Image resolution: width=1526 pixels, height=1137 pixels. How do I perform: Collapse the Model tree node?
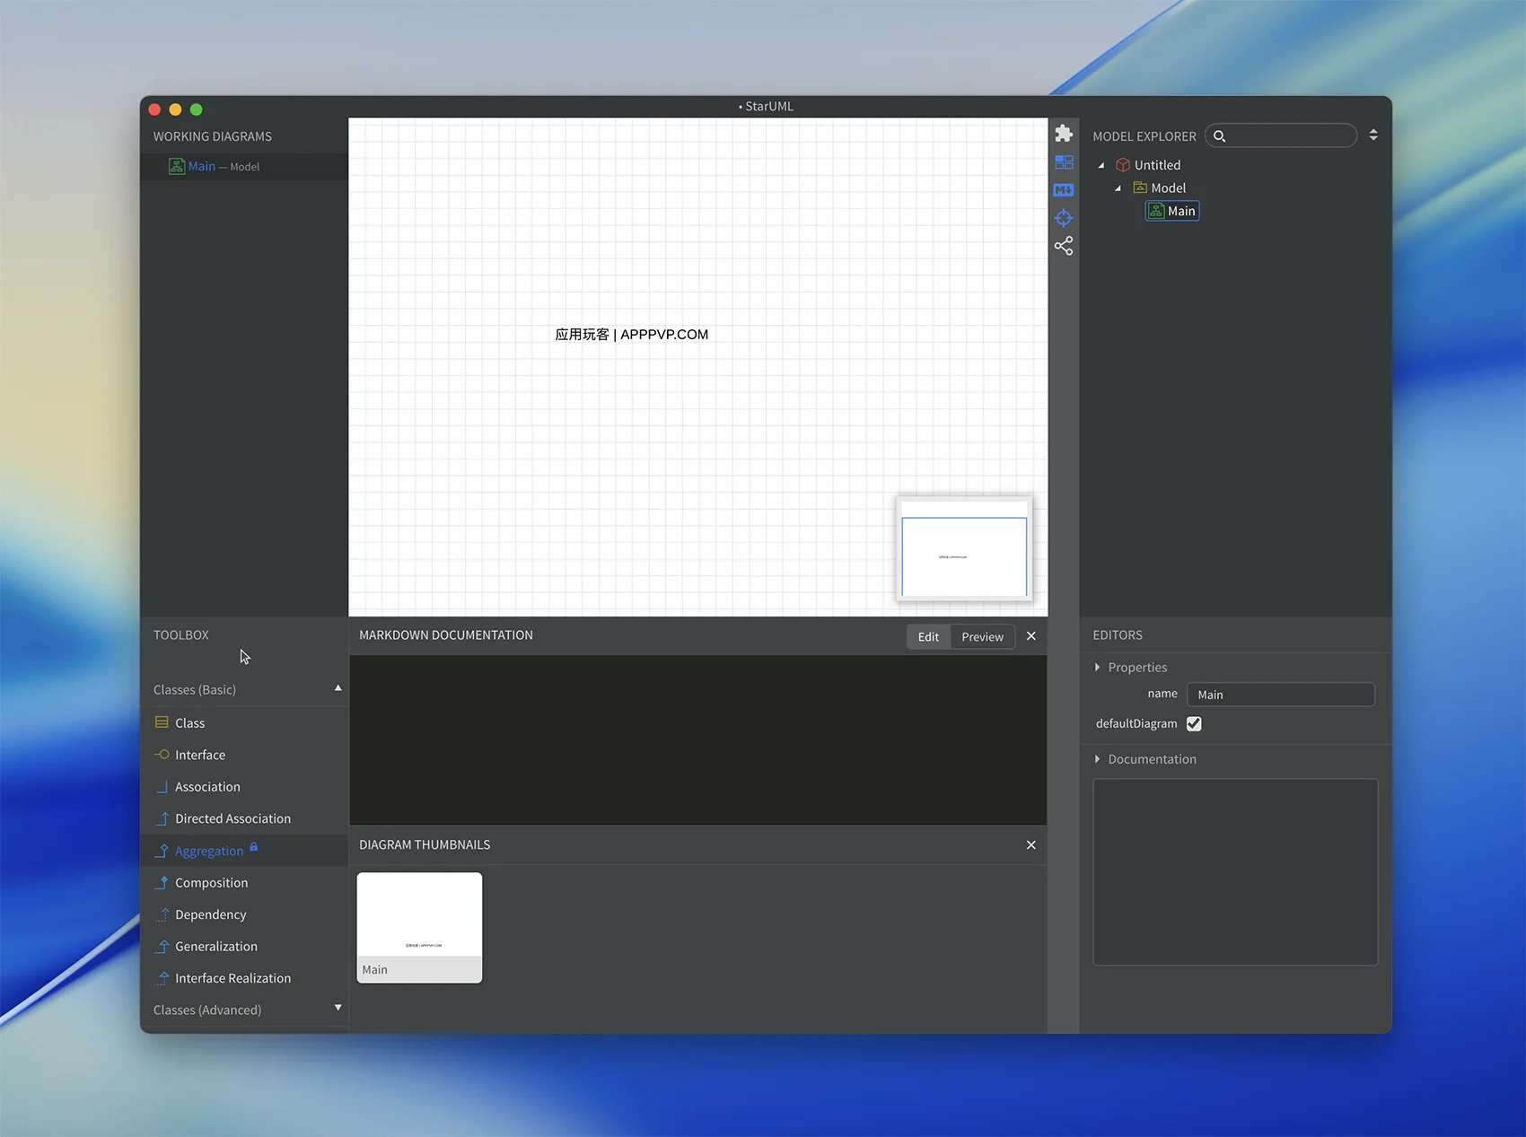click(1118, 188)
